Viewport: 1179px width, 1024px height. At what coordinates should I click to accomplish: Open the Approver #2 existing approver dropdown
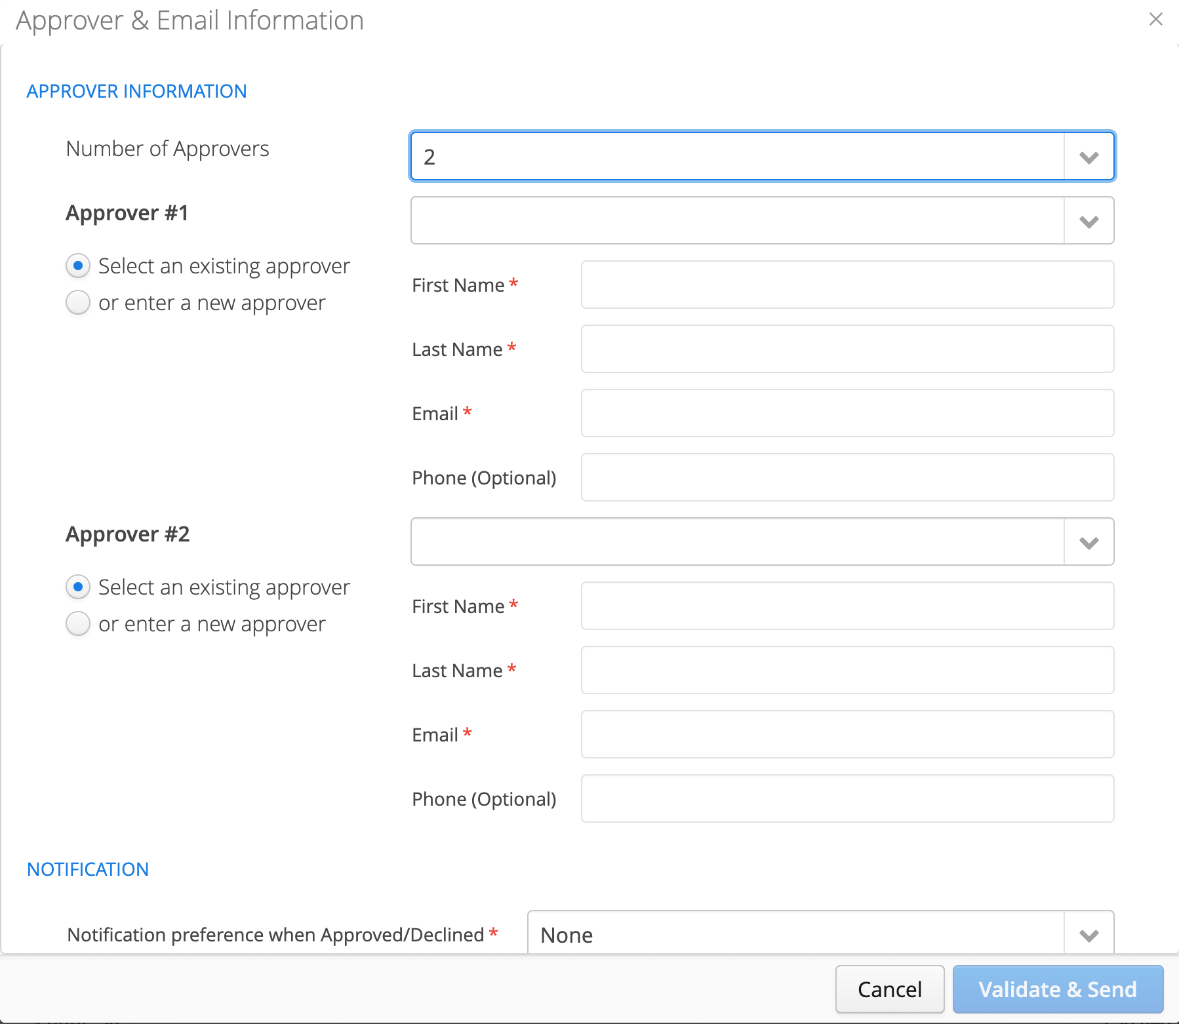(x=762, y=542)
